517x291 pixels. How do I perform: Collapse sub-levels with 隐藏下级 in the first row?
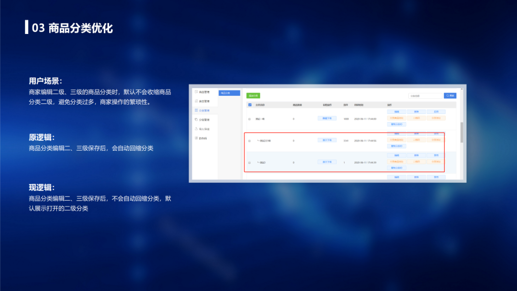pyautogui.click(x=327, y=118)
